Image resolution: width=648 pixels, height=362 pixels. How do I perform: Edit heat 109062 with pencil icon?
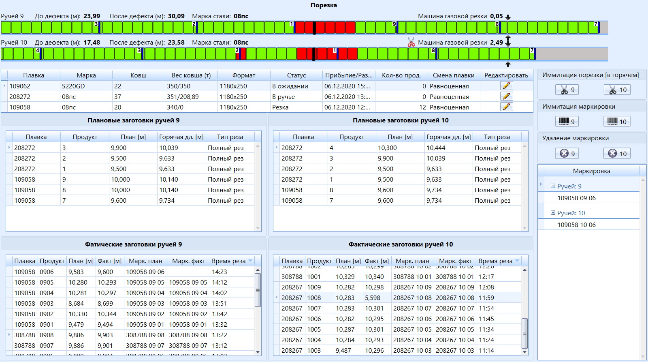tap(506, 86)
